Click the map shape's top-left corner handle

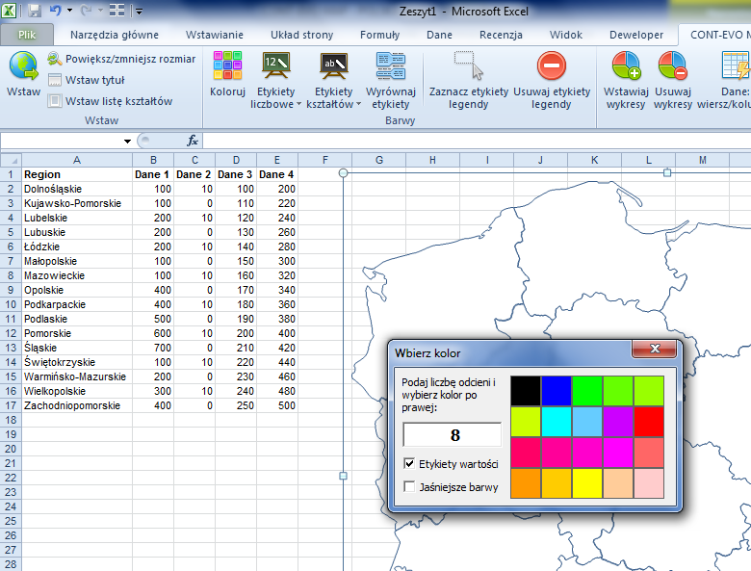tap(343, 173)
